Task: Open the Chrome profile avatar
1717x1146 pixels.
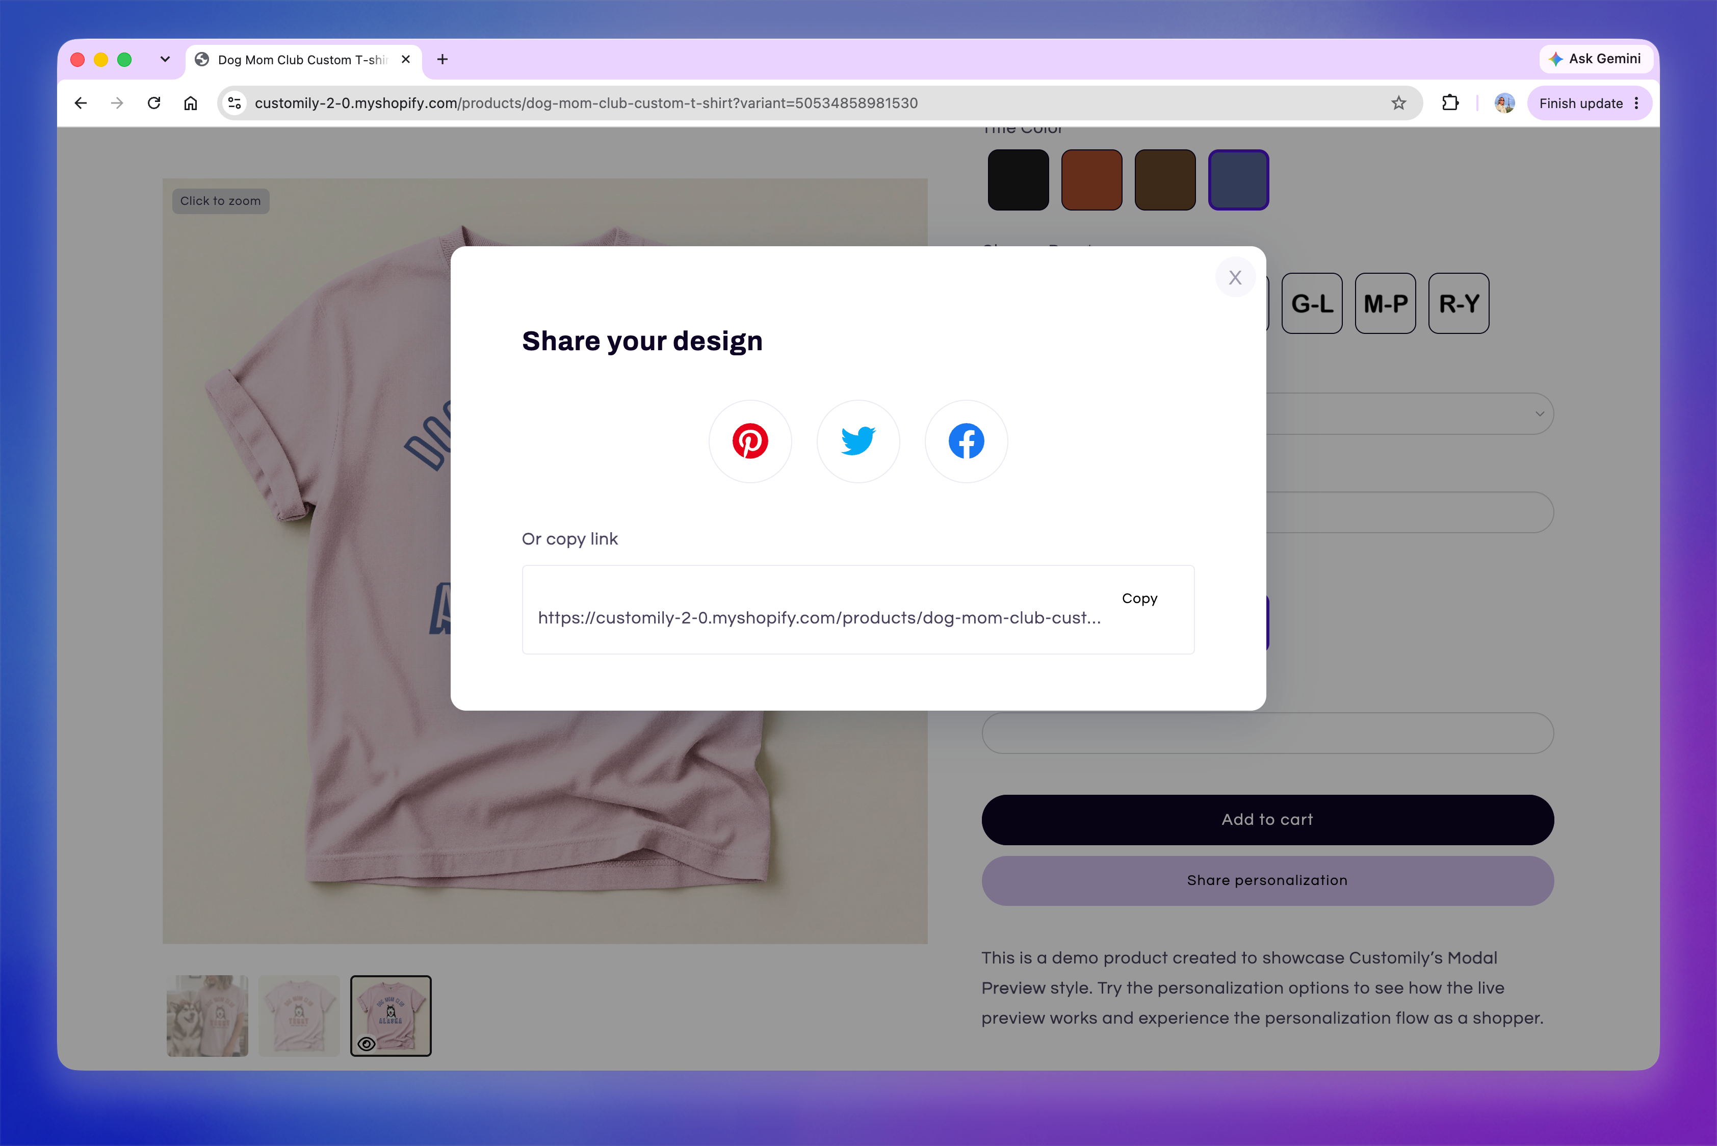Action: click(1504, 103)
